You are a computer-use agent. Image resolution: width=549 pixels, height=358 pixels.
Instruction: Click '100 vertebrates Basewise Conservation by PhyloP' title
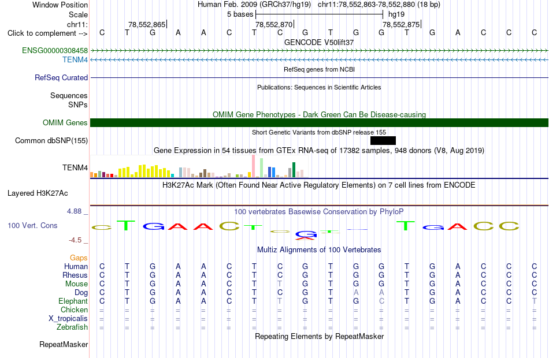pos(319,212)
